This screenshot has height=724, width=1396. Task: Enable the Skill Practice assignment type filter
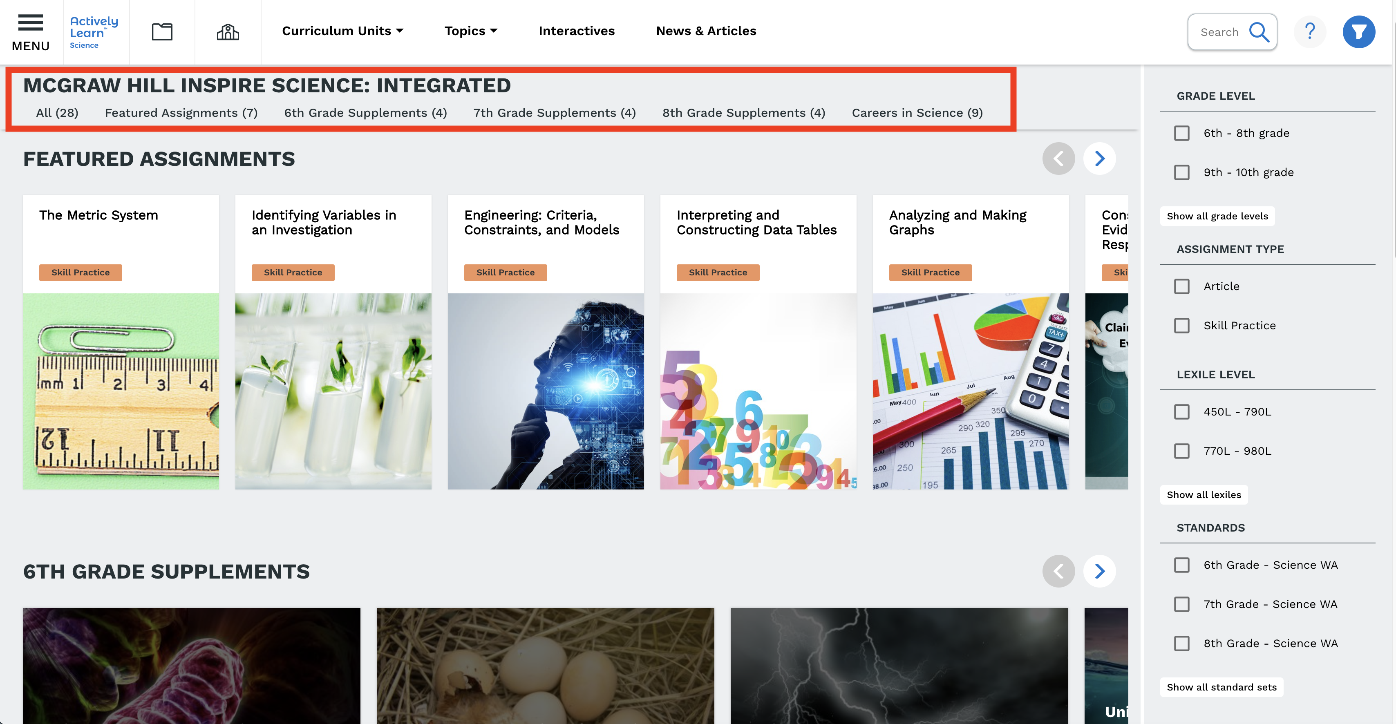pyautogui.click(x=1181, y=325)
